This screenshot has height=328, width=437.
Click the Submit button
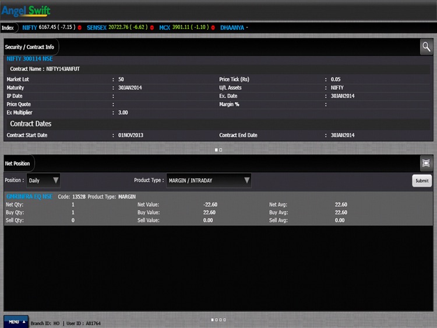[422, 181]
